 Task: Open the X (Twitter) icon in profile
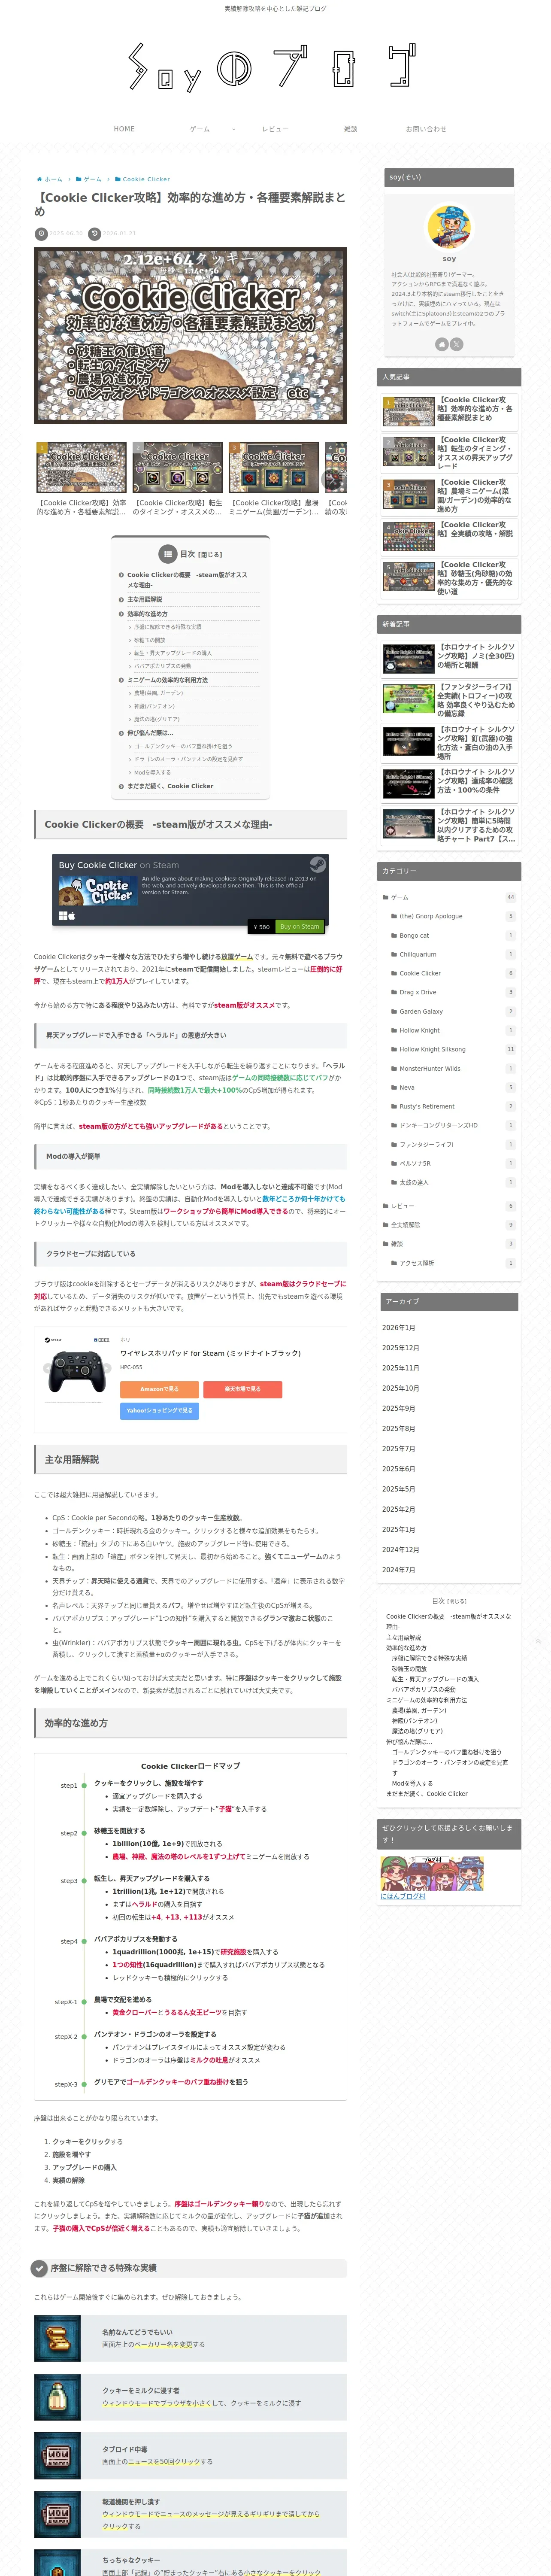(x=456, y=344)
